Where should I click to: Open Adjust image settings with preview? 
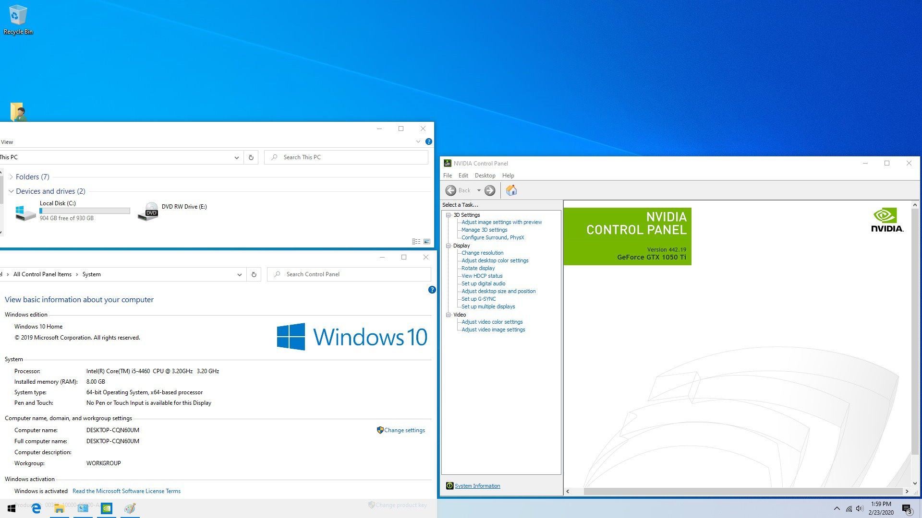(x=501, y=222)
